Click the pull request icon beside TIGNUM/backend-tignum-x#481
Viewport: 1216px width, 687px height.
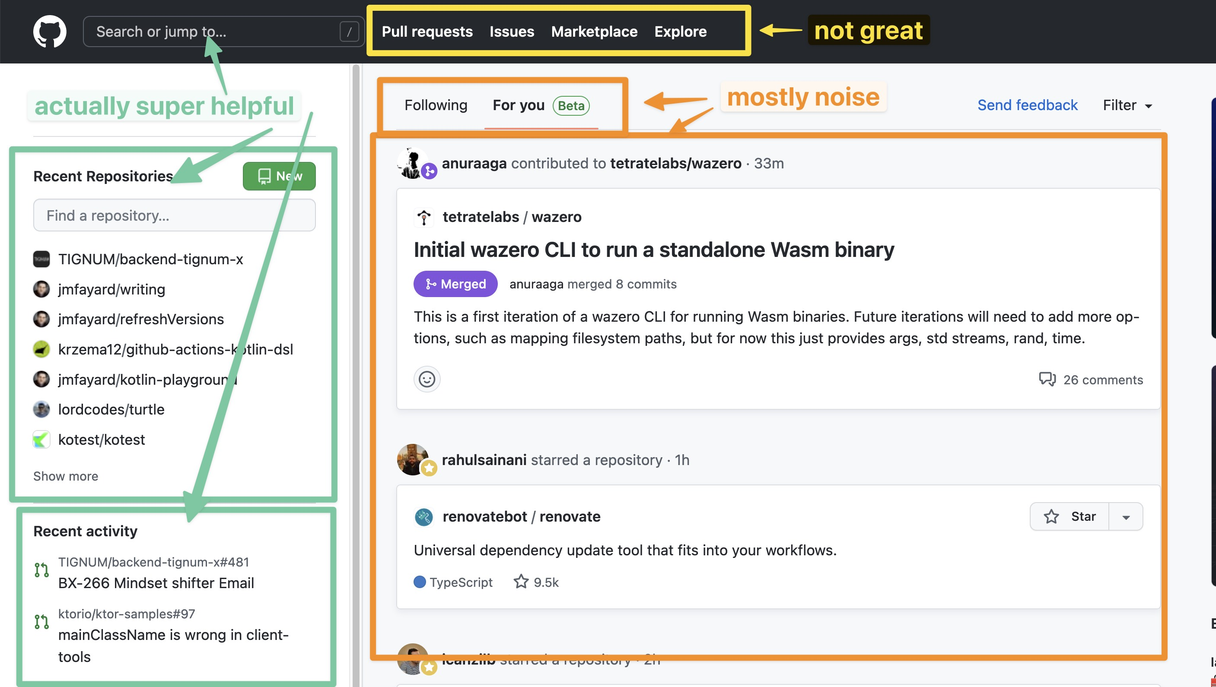point(41,570)
